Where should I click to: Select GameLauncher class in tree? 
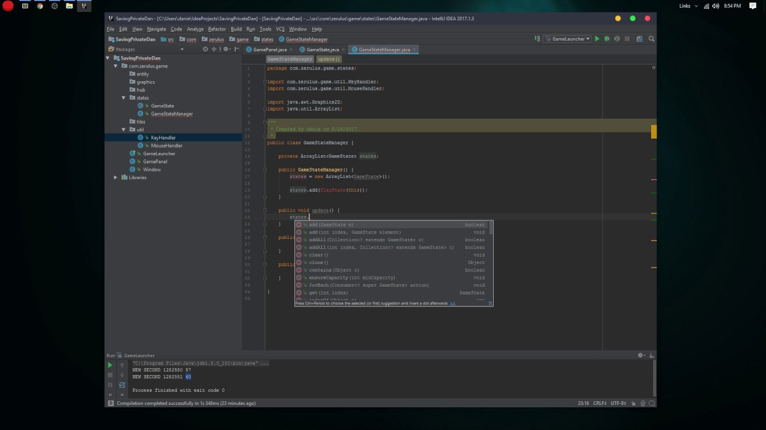click(x=159, y=153)
